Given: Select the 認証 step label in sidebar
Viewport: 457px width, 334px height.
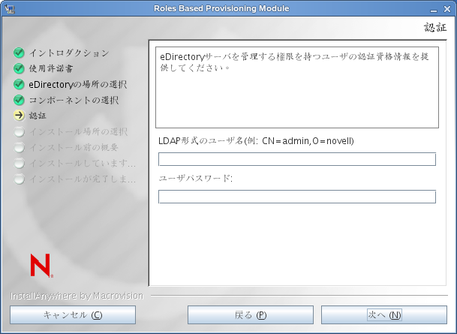Looking at the screenshot, I should pyautogui.click(x=38, y=116).
